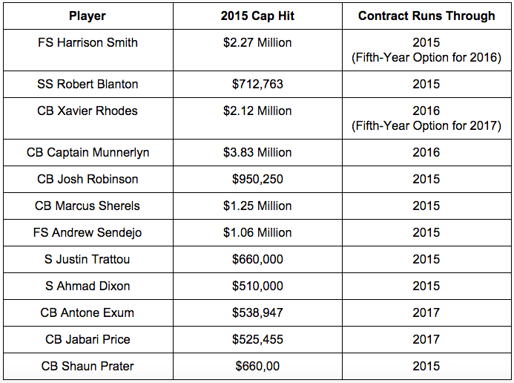Click the S Ahmad Dixon cell

click(x=88, y=286)
